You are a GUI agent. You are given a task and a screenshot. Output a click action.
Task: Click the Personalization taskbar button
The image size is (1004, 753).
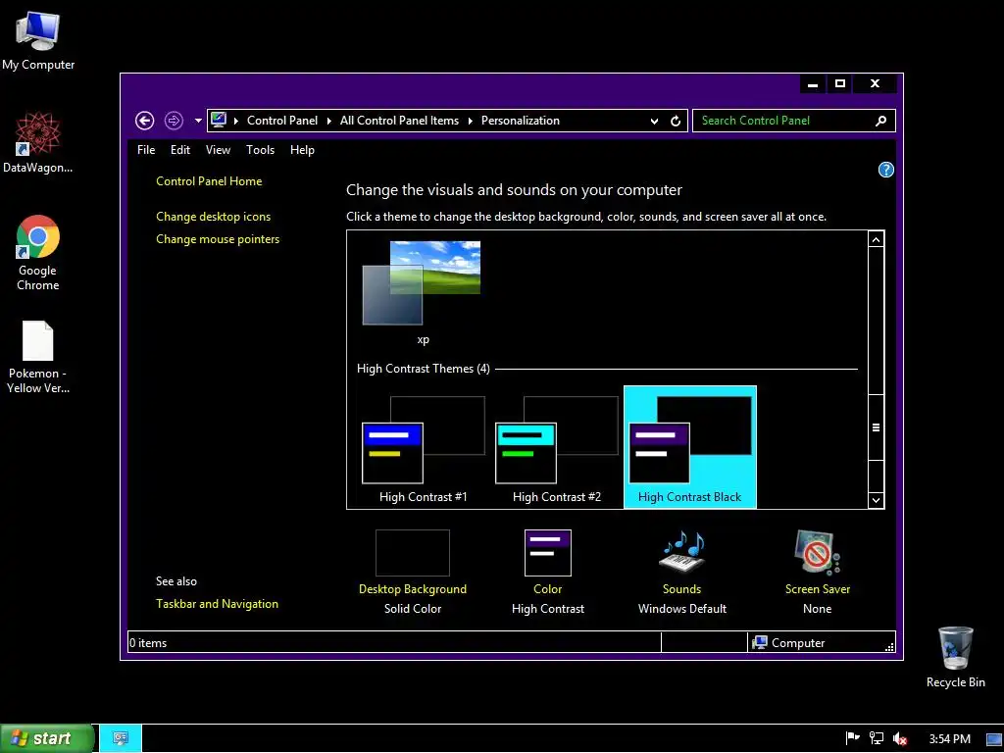pyautogui.click(x=121, y=738)
